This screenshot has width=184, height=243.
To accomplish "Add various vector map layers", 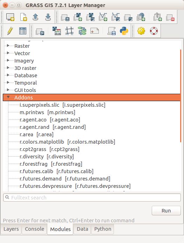I will (x=116, y=17).
